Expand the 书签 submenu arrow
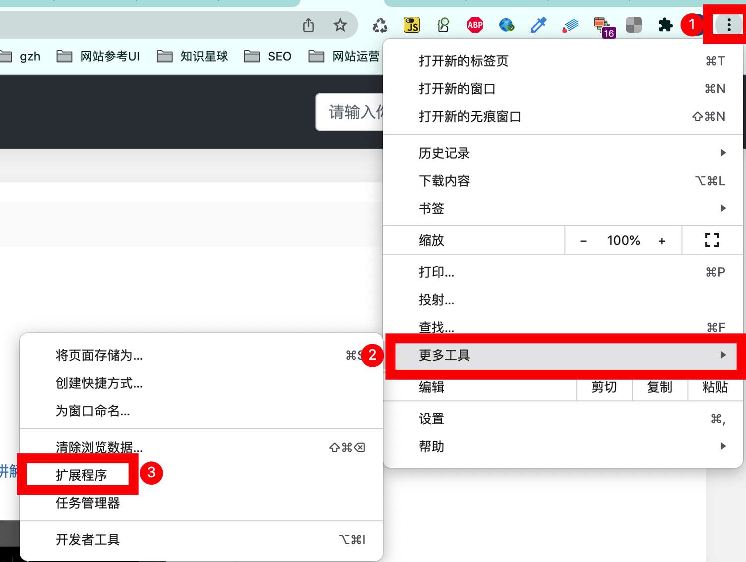The image size is (746, 562). pos(722,208)
